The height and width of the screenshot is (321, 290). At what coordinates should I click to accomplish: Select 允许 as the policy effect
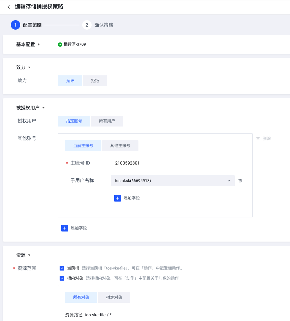coord(70,81)
